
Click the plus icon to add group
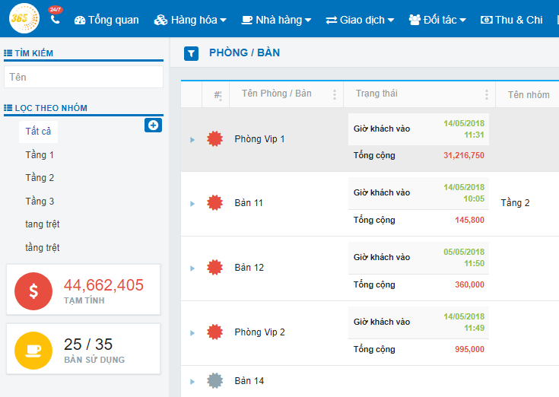tap(153, 125)
